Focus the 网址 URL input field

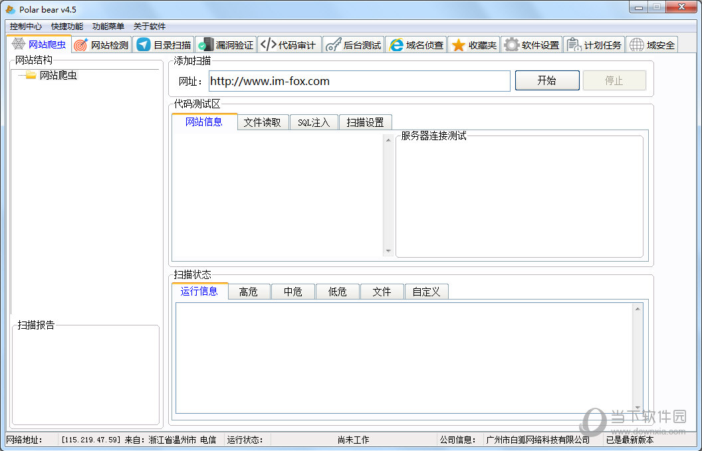coord(360,81)
